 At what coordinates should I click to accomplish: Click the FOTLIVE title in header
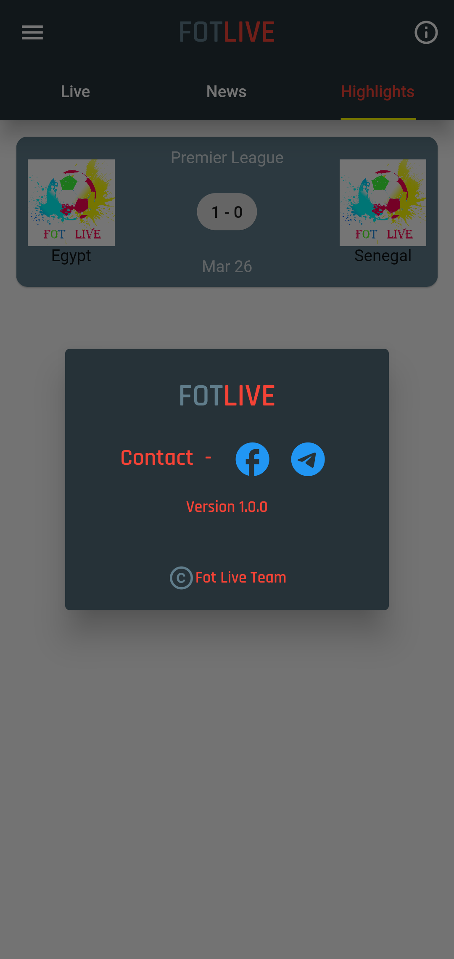[x=227, y=32]
